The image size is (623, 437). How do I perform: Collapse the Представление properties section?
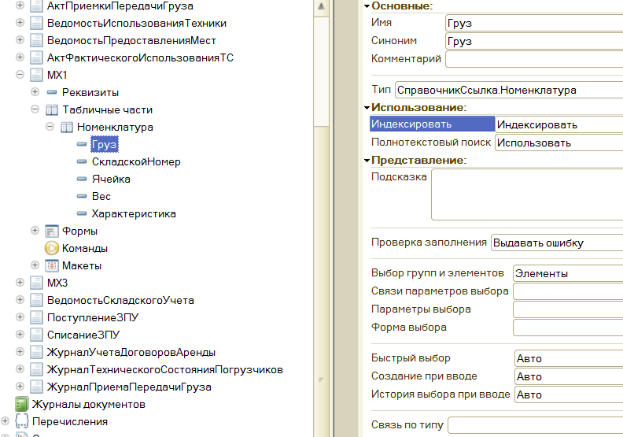pos(367,161)
